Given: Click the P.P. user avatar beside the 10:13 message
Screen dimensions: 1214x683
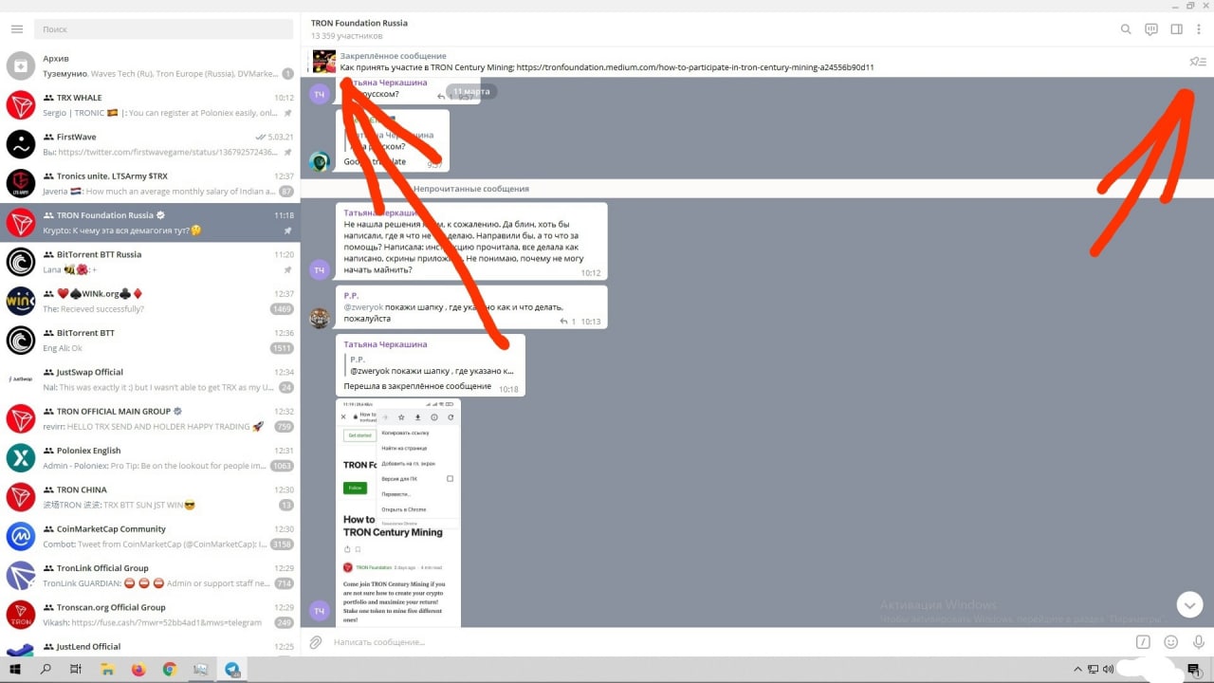Looking at the screenshot, I should point(320,318).
